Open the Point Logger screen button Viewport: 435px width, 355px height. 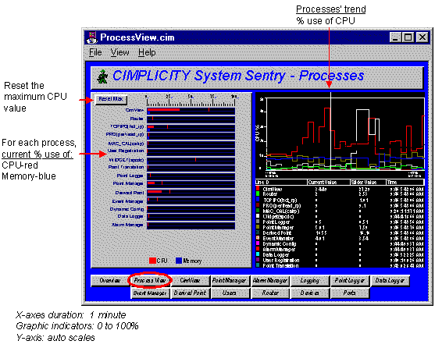(350, 280)
